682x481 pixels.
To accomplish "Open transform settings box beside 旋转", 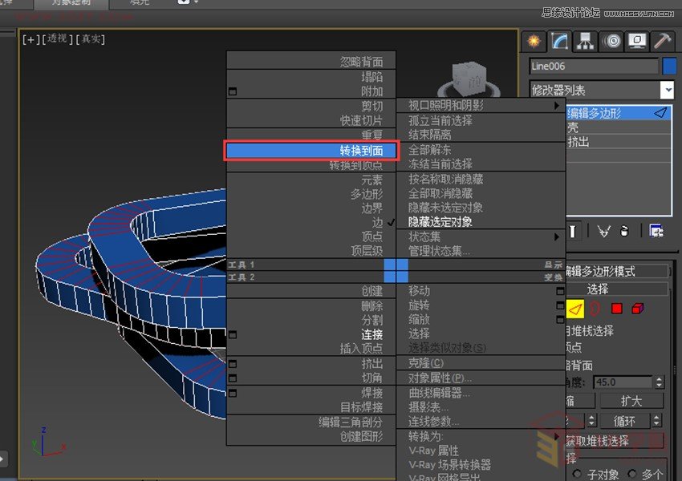I will click(x=560, y=305).
